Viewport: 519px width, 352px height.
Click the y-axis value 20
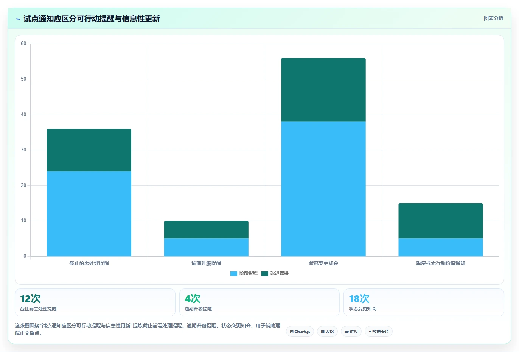[x=23, y=185]
